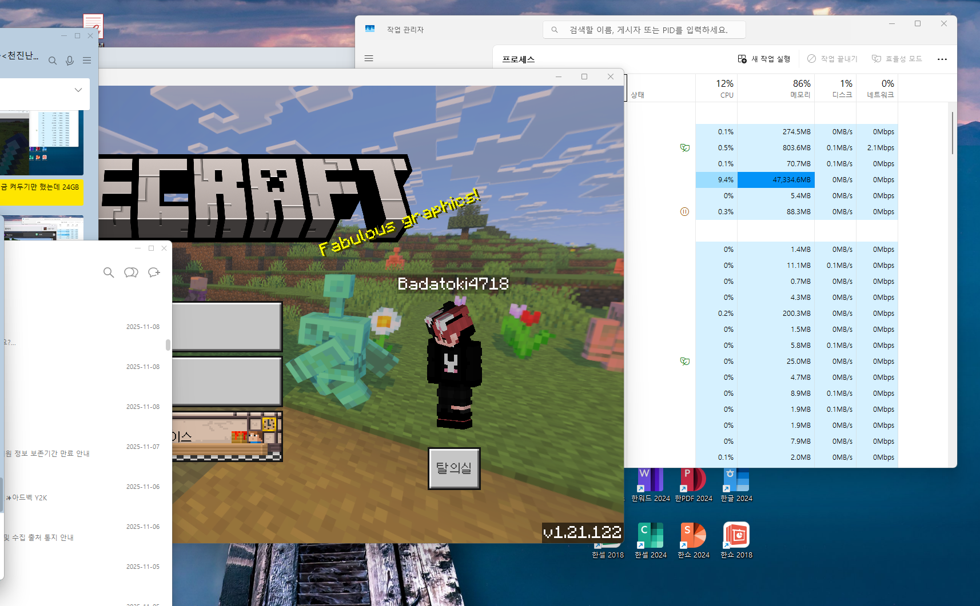Sort processes by the 디스크 column header
This screenshot has width=980, height=606.
[835, 89]
